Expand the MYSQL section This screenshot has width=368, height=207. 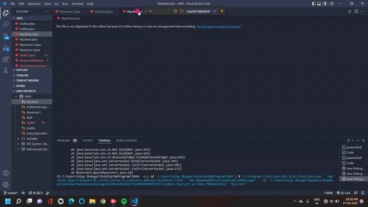32,86
